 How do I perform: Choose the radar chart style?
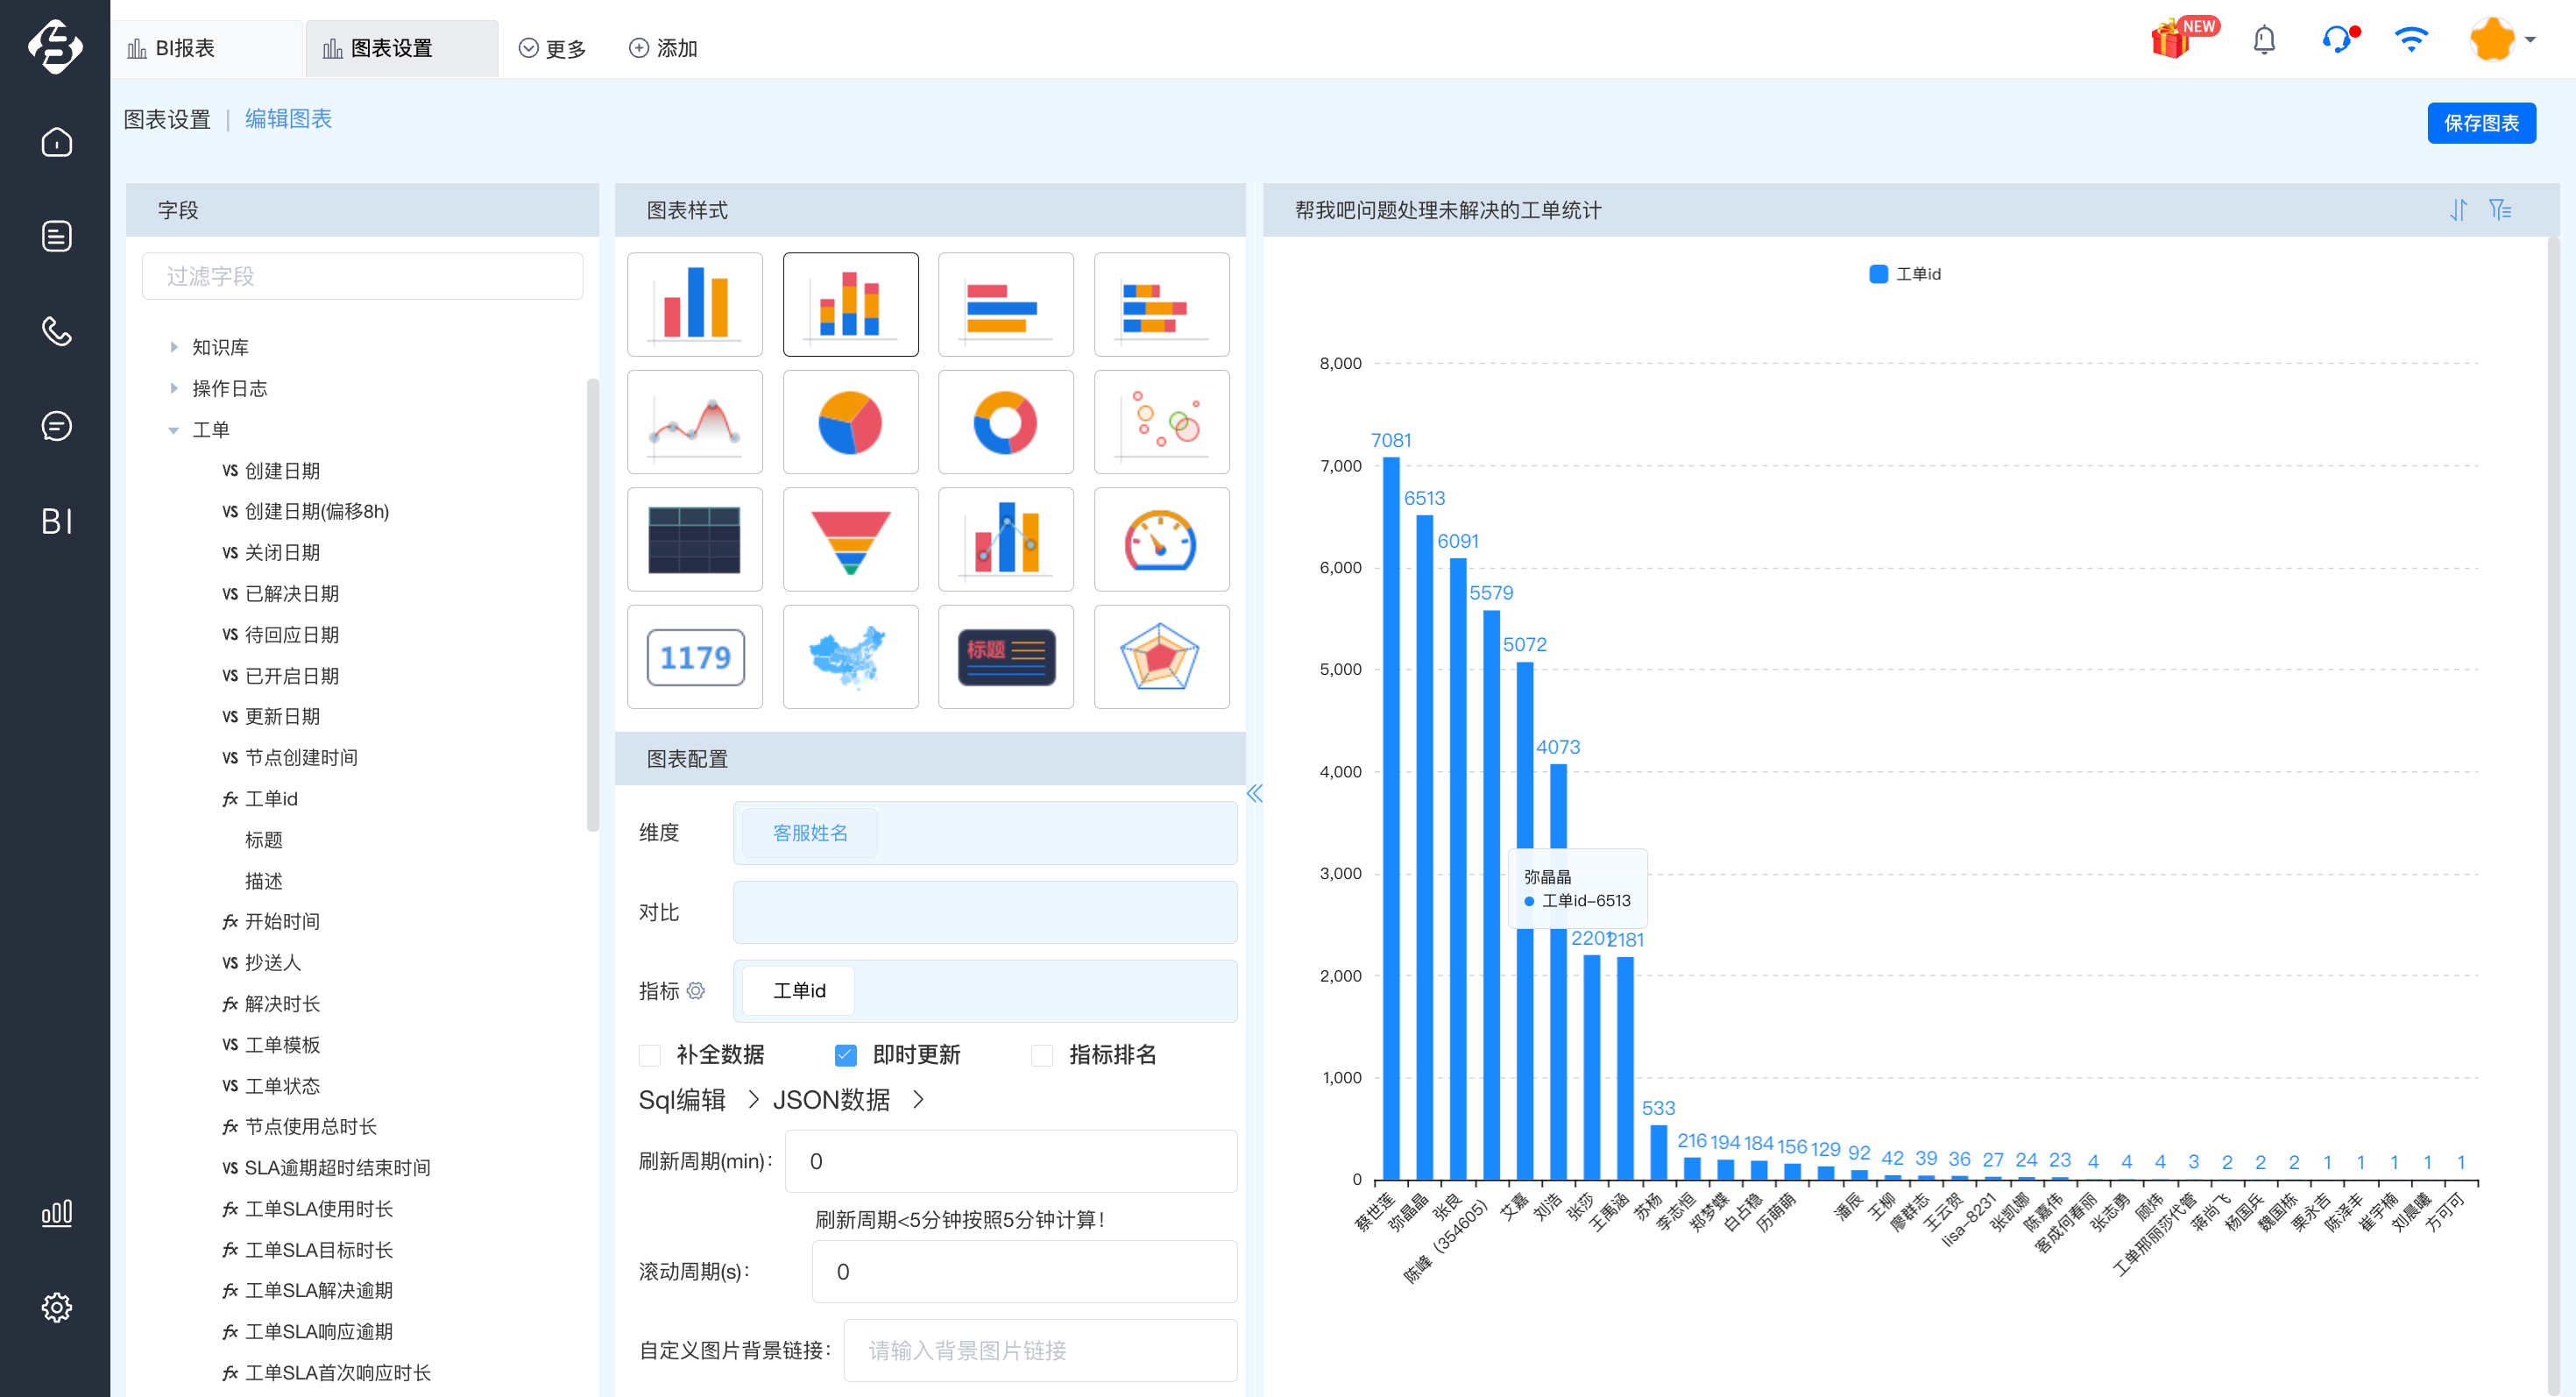click(x=1161, y=657)
